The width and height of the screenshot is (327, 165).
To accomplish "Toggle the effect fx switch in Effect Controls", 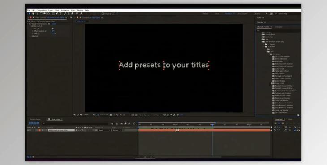I will [x=30, y=24].
